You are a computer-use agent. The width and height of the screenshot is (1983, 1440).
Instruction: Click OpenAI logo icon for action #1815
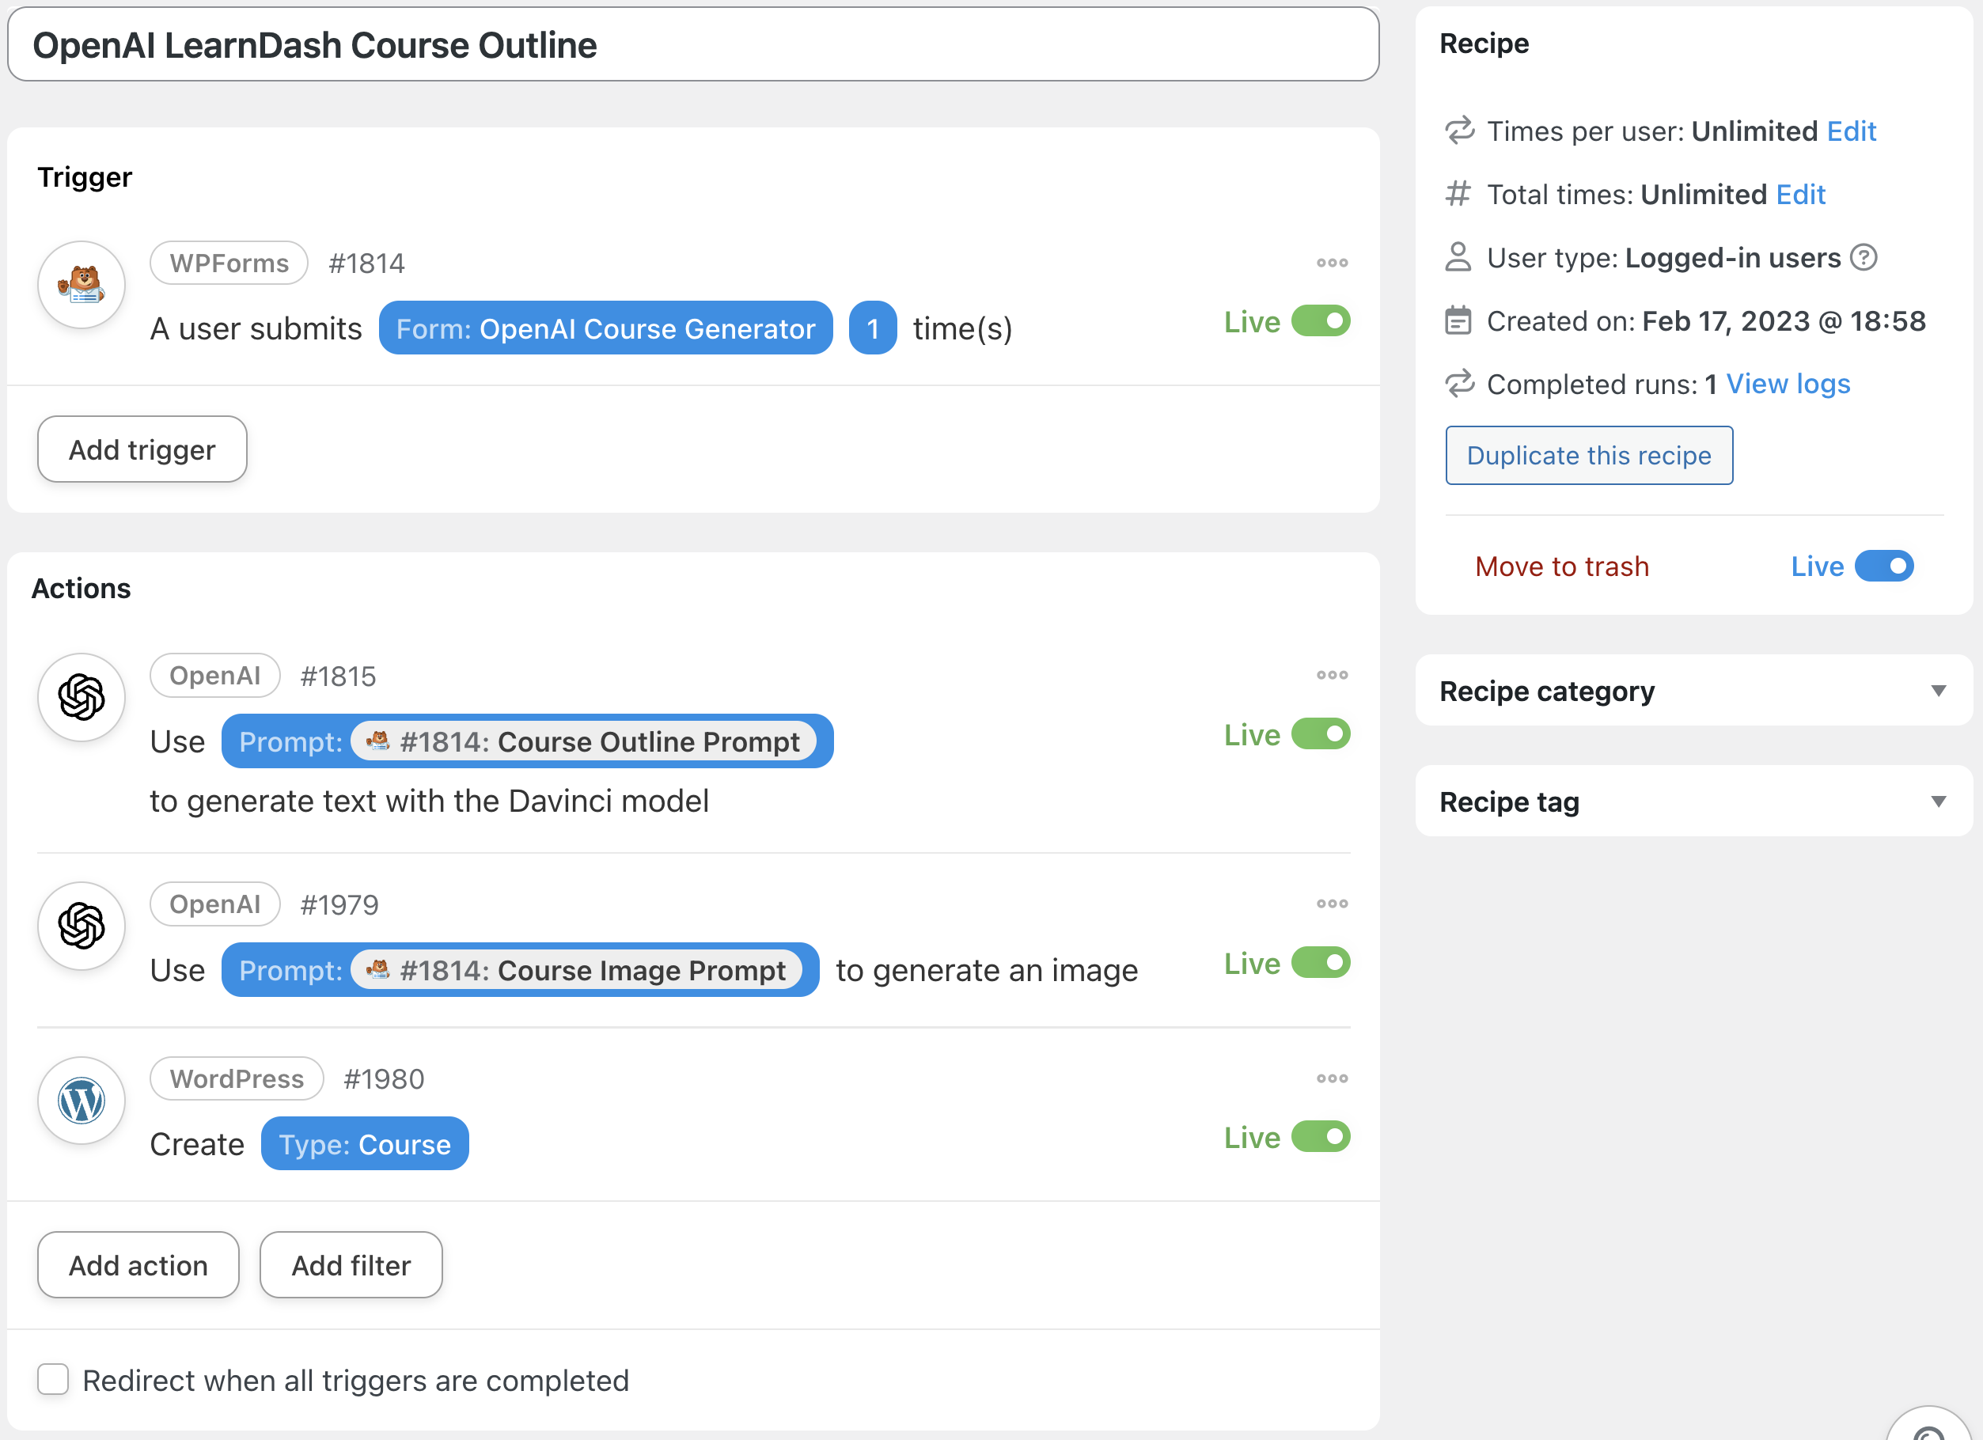[x=82, y=698]
